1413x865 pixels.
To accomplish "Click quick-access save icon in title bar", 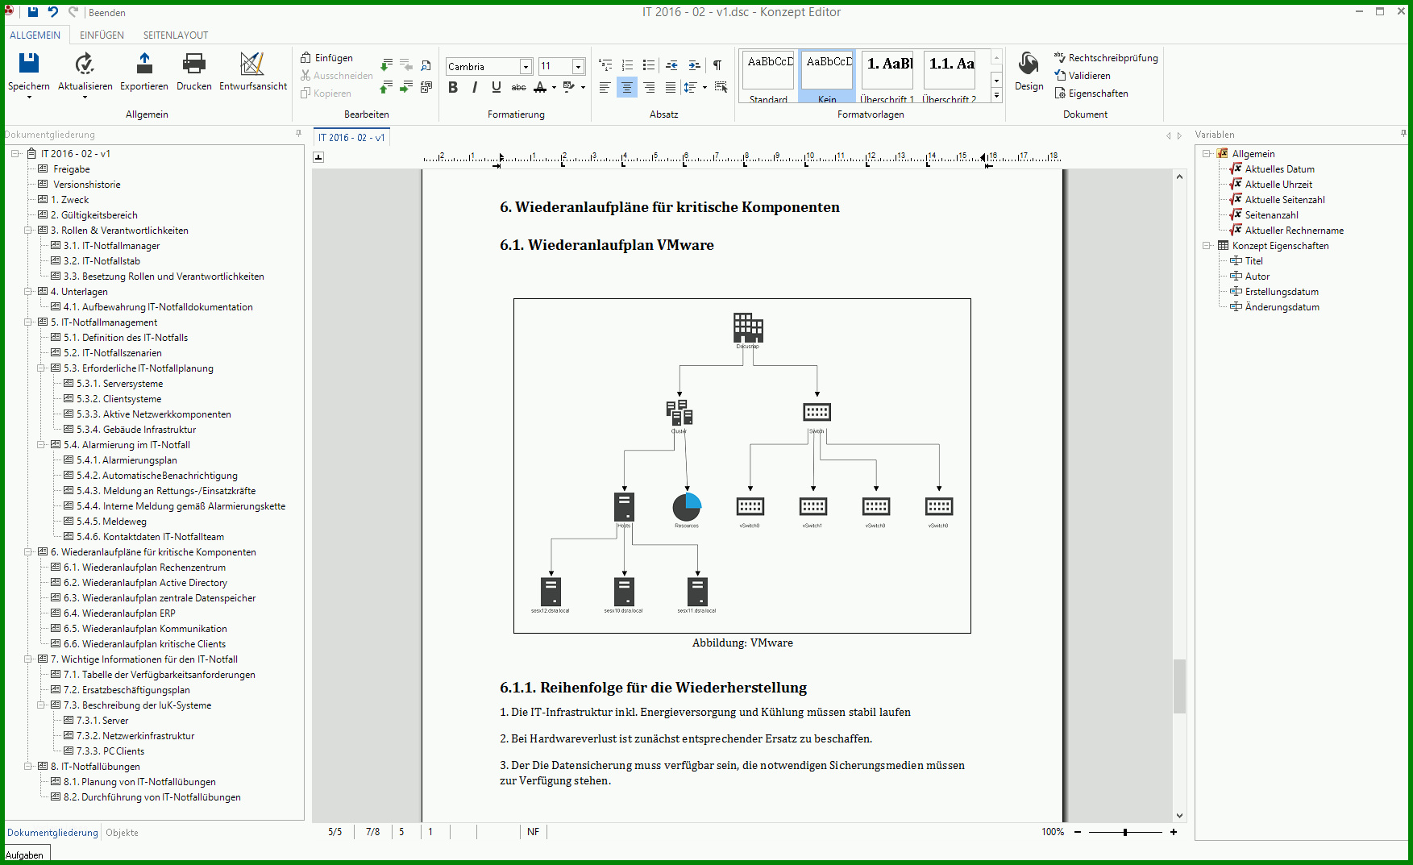I will tap(32, 12).
